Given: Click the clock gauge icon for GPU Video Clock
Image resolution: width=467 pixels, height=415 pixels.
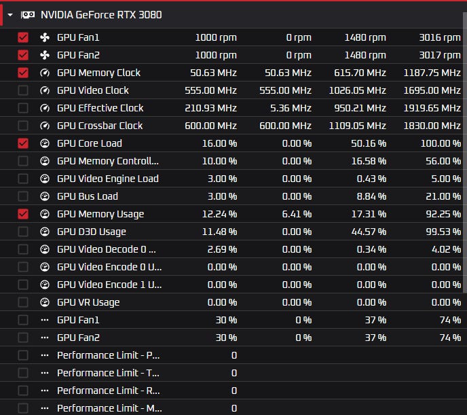Looking at the screenshot, I should pyautogui.click(x=45, y=90).
